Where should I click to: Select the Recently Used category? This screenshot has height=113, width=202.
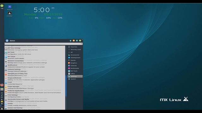tap(75, 50)
